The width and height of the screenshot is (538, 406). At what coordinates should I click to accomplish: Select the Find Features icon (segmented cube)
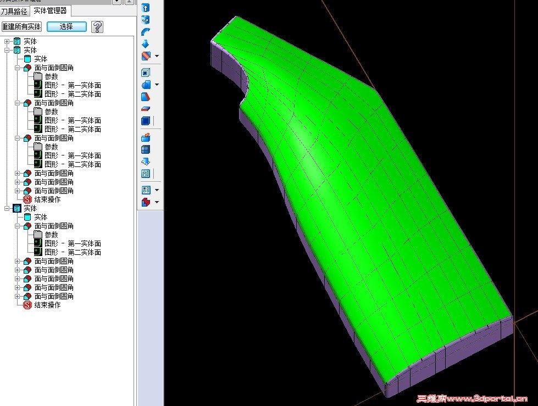tap(146, 149)
